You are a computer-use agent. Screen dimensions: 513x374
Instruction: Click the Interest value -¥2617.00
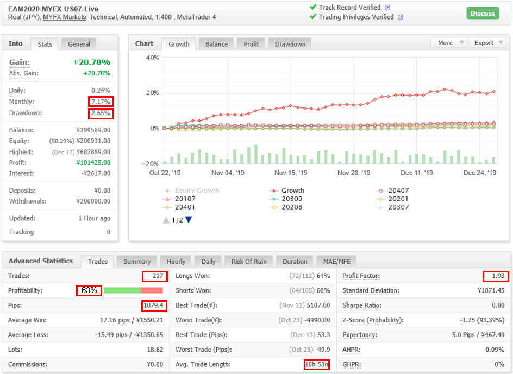(96, 173)
